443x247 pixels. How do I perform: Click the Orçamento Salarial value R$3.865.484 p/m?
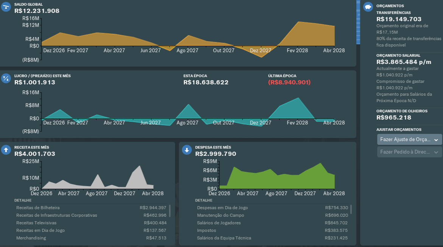[404, 62]
